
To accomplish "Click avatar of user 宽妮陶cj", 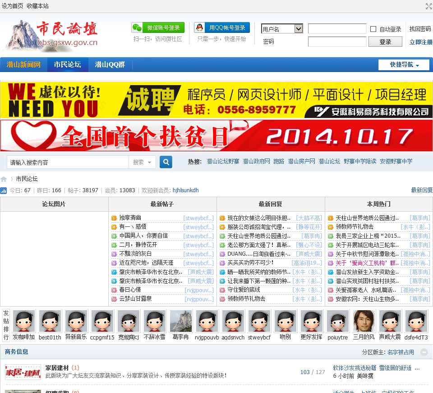I will [129, 321].
